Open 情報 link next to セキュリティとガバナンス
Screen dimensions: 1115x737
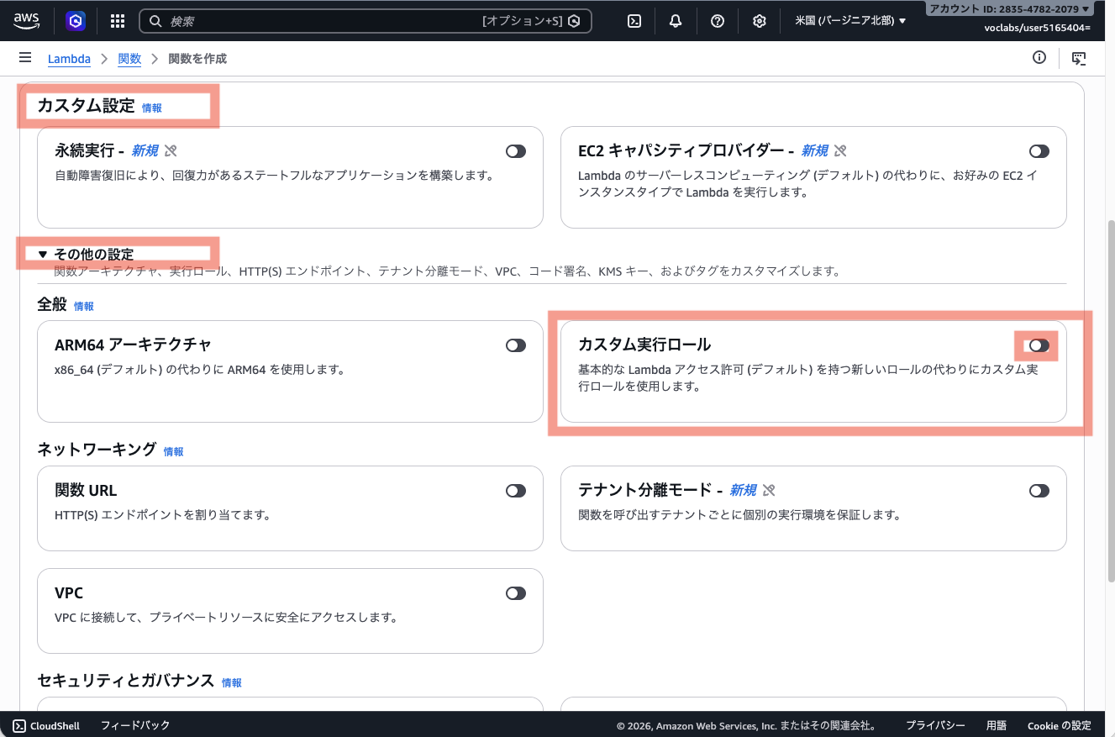click(232, 683)
